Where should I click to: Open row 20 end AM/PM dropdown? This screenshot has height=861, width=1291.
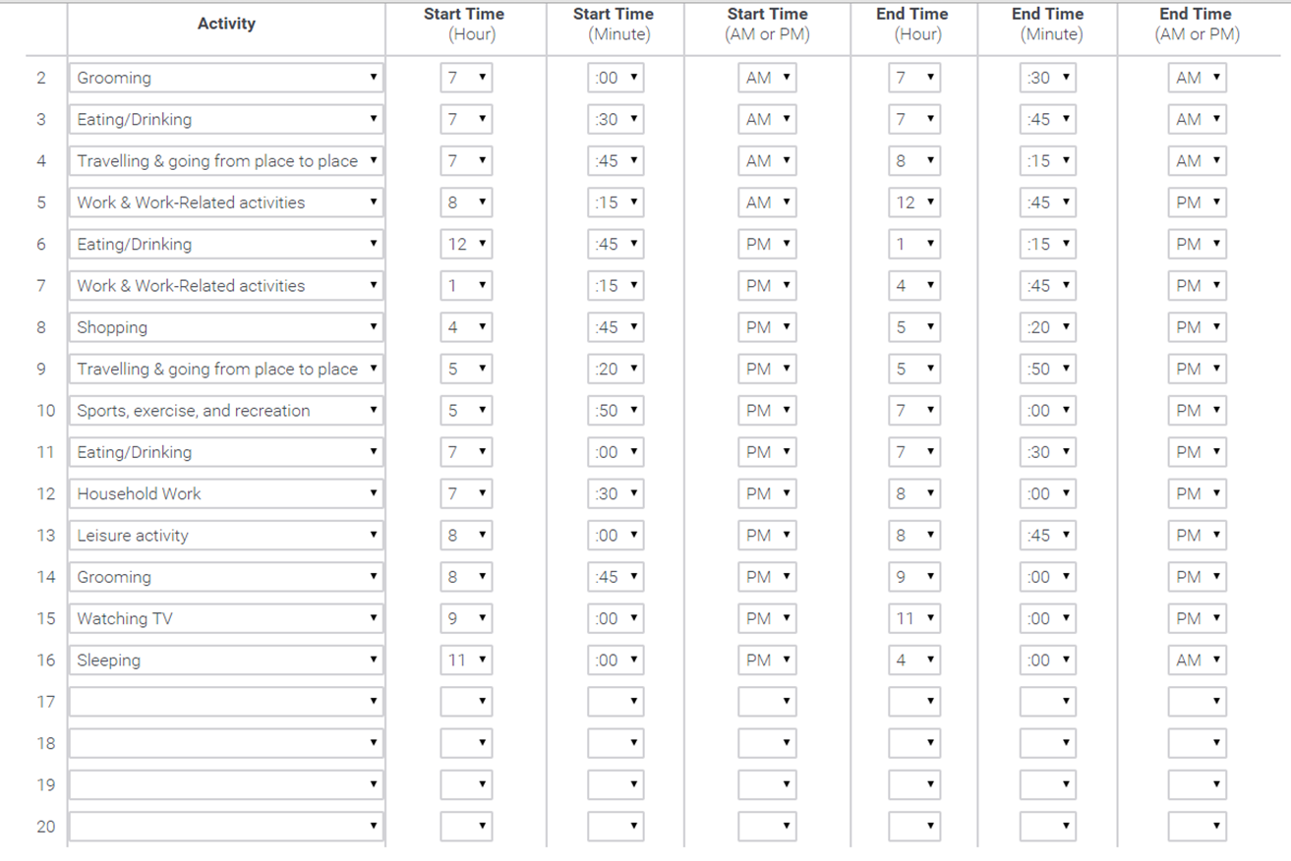click(1197, 827)
